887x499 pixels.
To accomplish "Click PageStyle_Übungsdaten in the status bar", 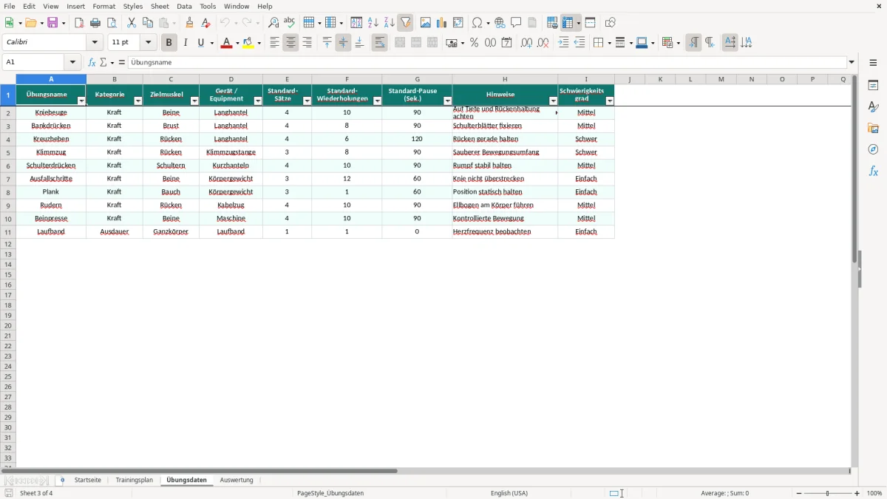I will tap(330, 493).
